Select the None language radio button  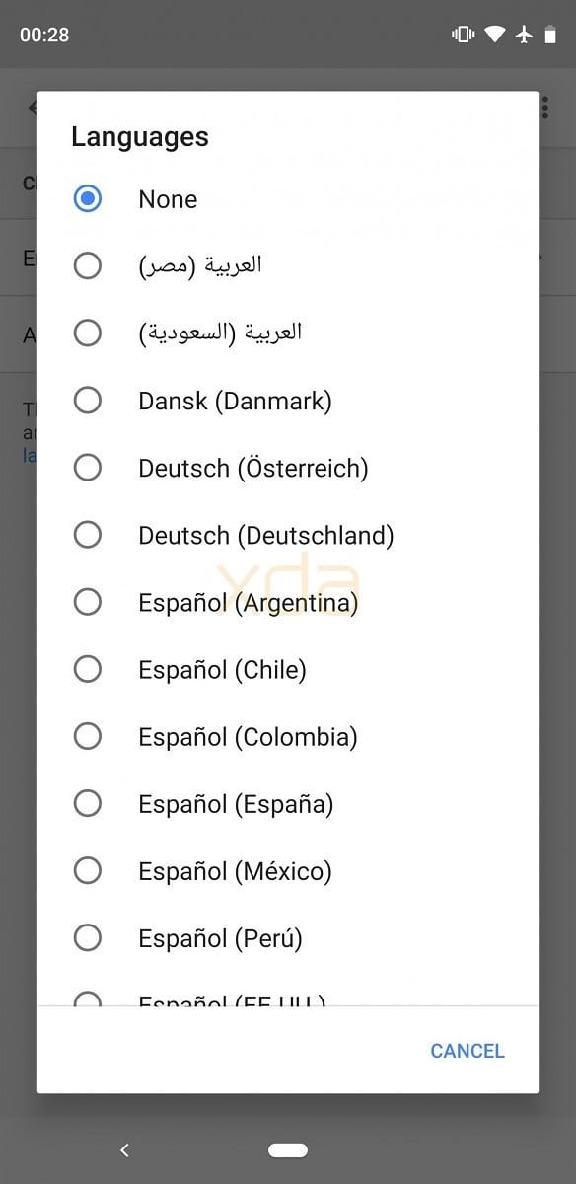(x=88, y=199)
